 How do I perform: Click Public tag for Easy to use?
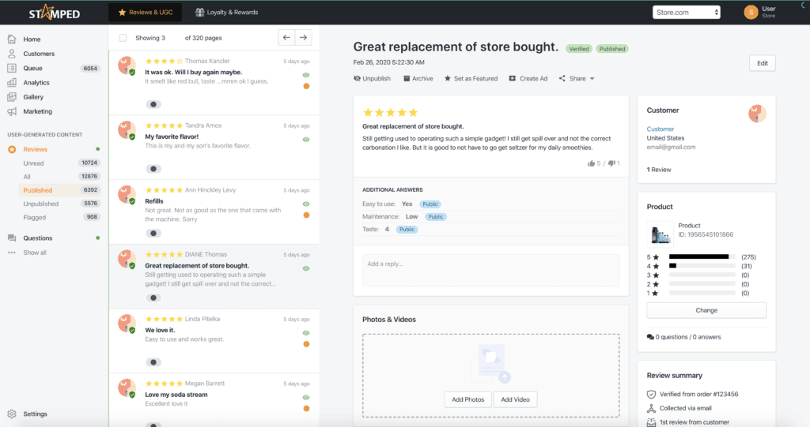click(x=430, y=204)
